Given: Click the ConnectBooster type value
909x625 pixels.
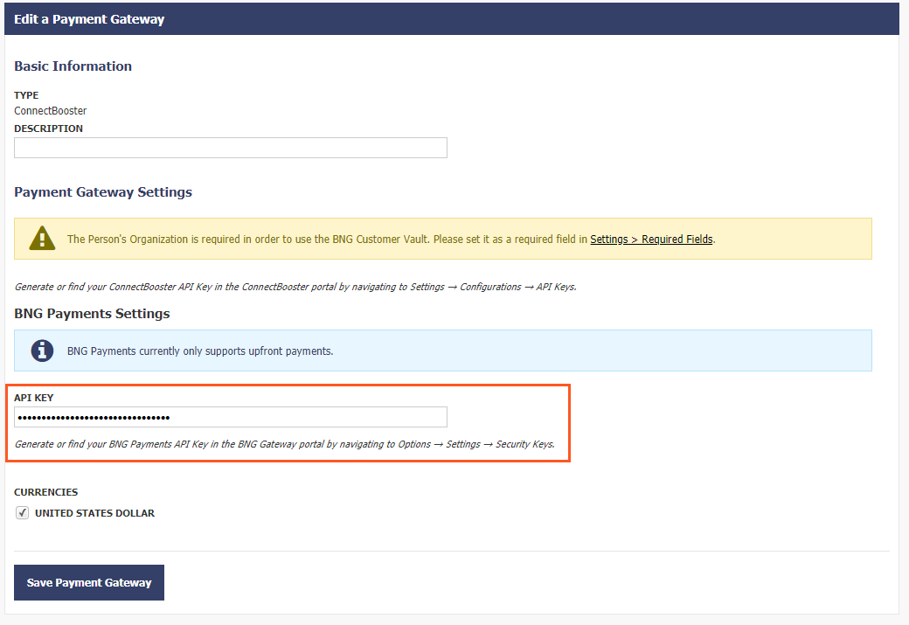Looking at the screenshot, I should (x=51, y=111).
